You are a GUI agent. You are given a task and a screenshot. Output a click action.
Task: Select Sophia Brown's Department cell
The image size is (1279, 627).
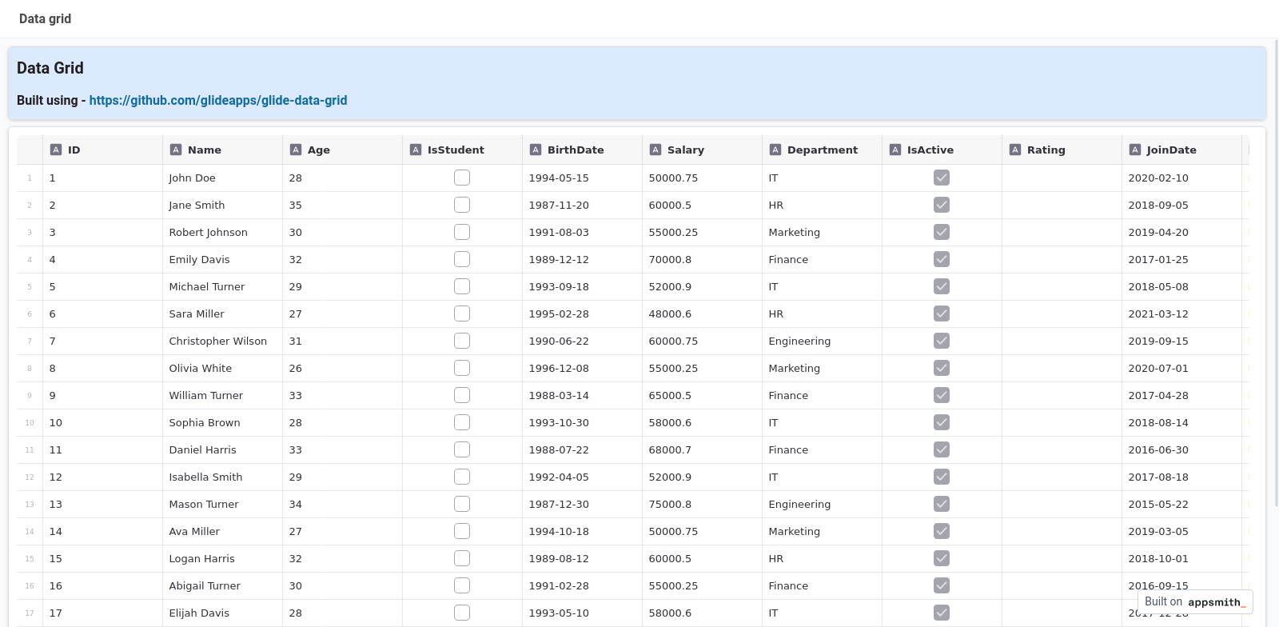821,422
